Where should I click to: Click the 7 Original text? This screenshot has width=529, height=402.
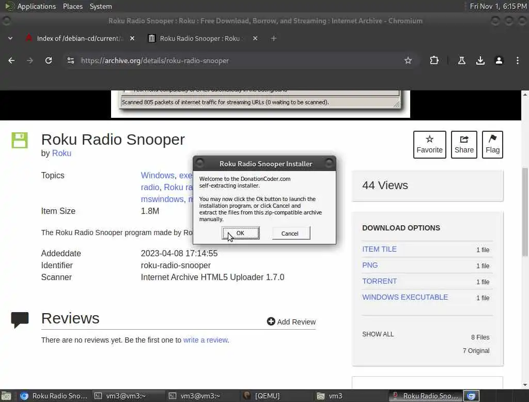pyautogui.click(x=476, y=351)
